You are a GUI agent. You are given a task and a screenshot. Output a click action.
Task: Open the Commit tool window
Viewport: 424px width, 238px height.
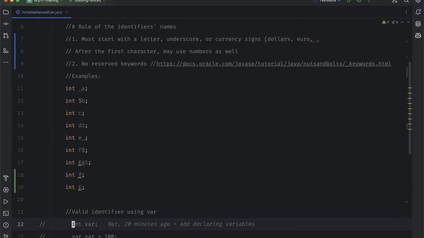(6, 24)
